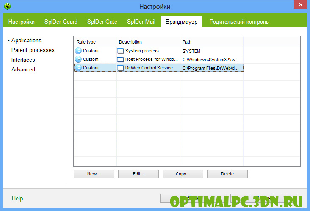This screenshot has width=310, height=211.
Task: Sort by Path column header
Action: (x=212, y=42)
